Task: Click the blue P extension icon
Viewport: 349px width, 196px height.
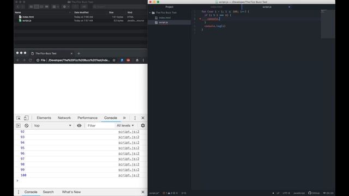Action: point(122,60)
